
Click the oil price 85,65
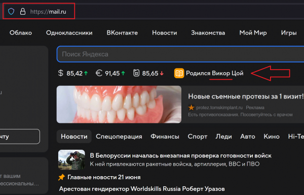(150, 74)
